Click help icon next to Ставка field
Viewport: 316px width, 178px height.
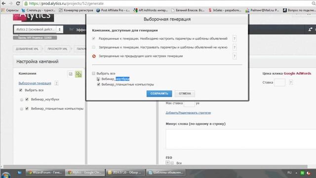tap(291, 83)
